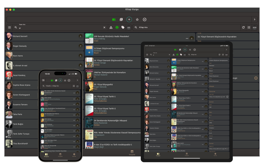Toggle the star favorites filter in Mac window
The width and height of the screenshot is (264, 164).
point(137,20)
